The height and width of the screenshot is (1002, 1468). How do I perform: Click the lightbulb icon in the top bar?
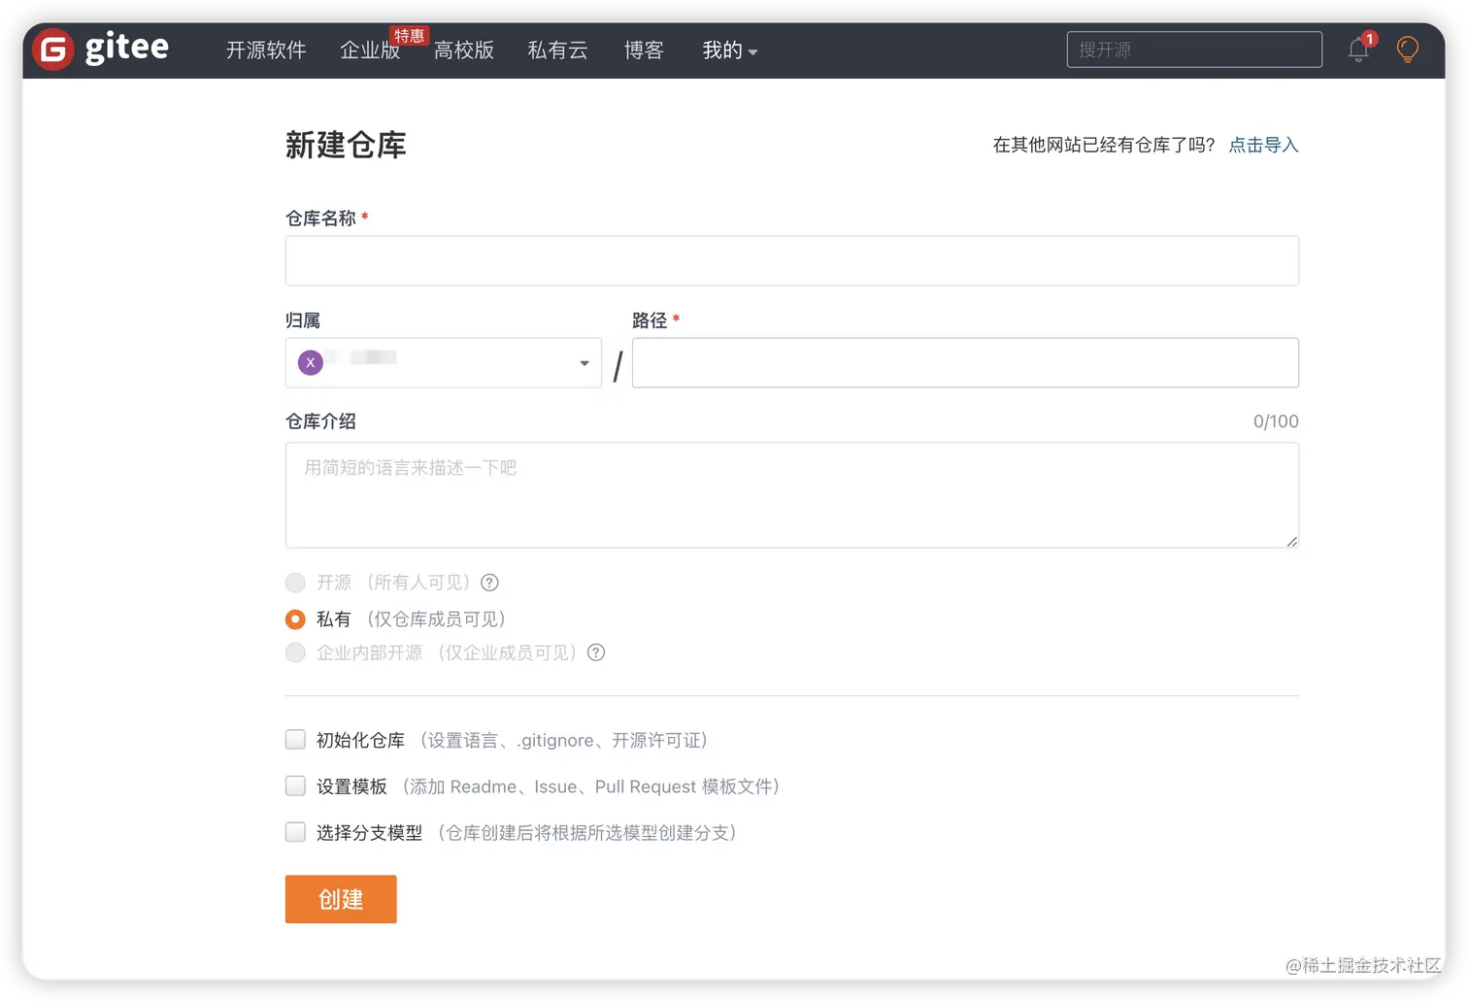[1408, 50]
